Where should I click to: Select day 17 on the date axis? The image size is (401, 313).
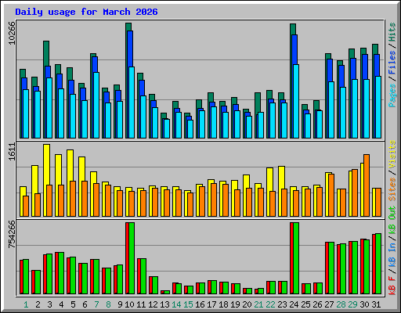coord(211,304)
